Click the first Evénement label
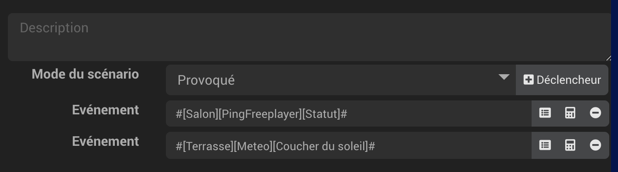The height and width of the screenshot is (172, 618). coord(105,110)
